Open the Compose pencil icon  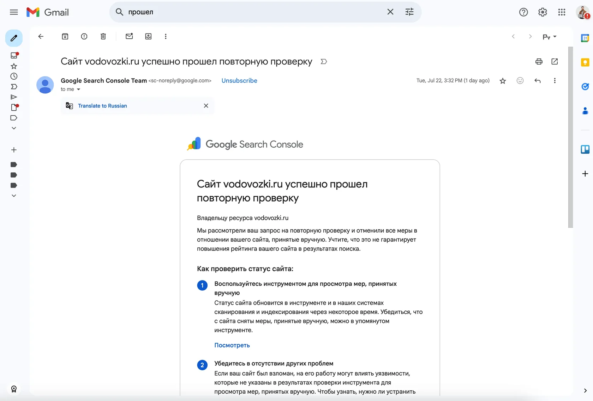coord(14,38)
